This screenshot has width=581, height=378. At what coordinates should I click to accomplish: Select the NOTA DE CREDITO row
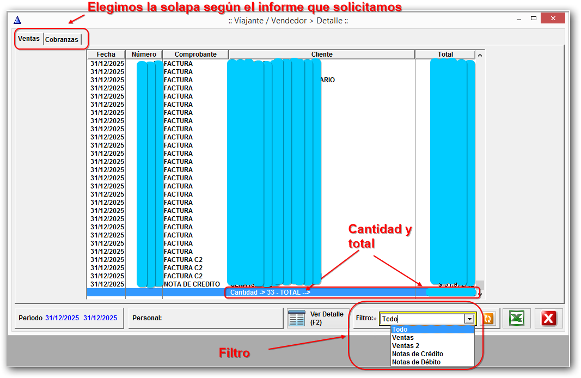click(192, 284)
